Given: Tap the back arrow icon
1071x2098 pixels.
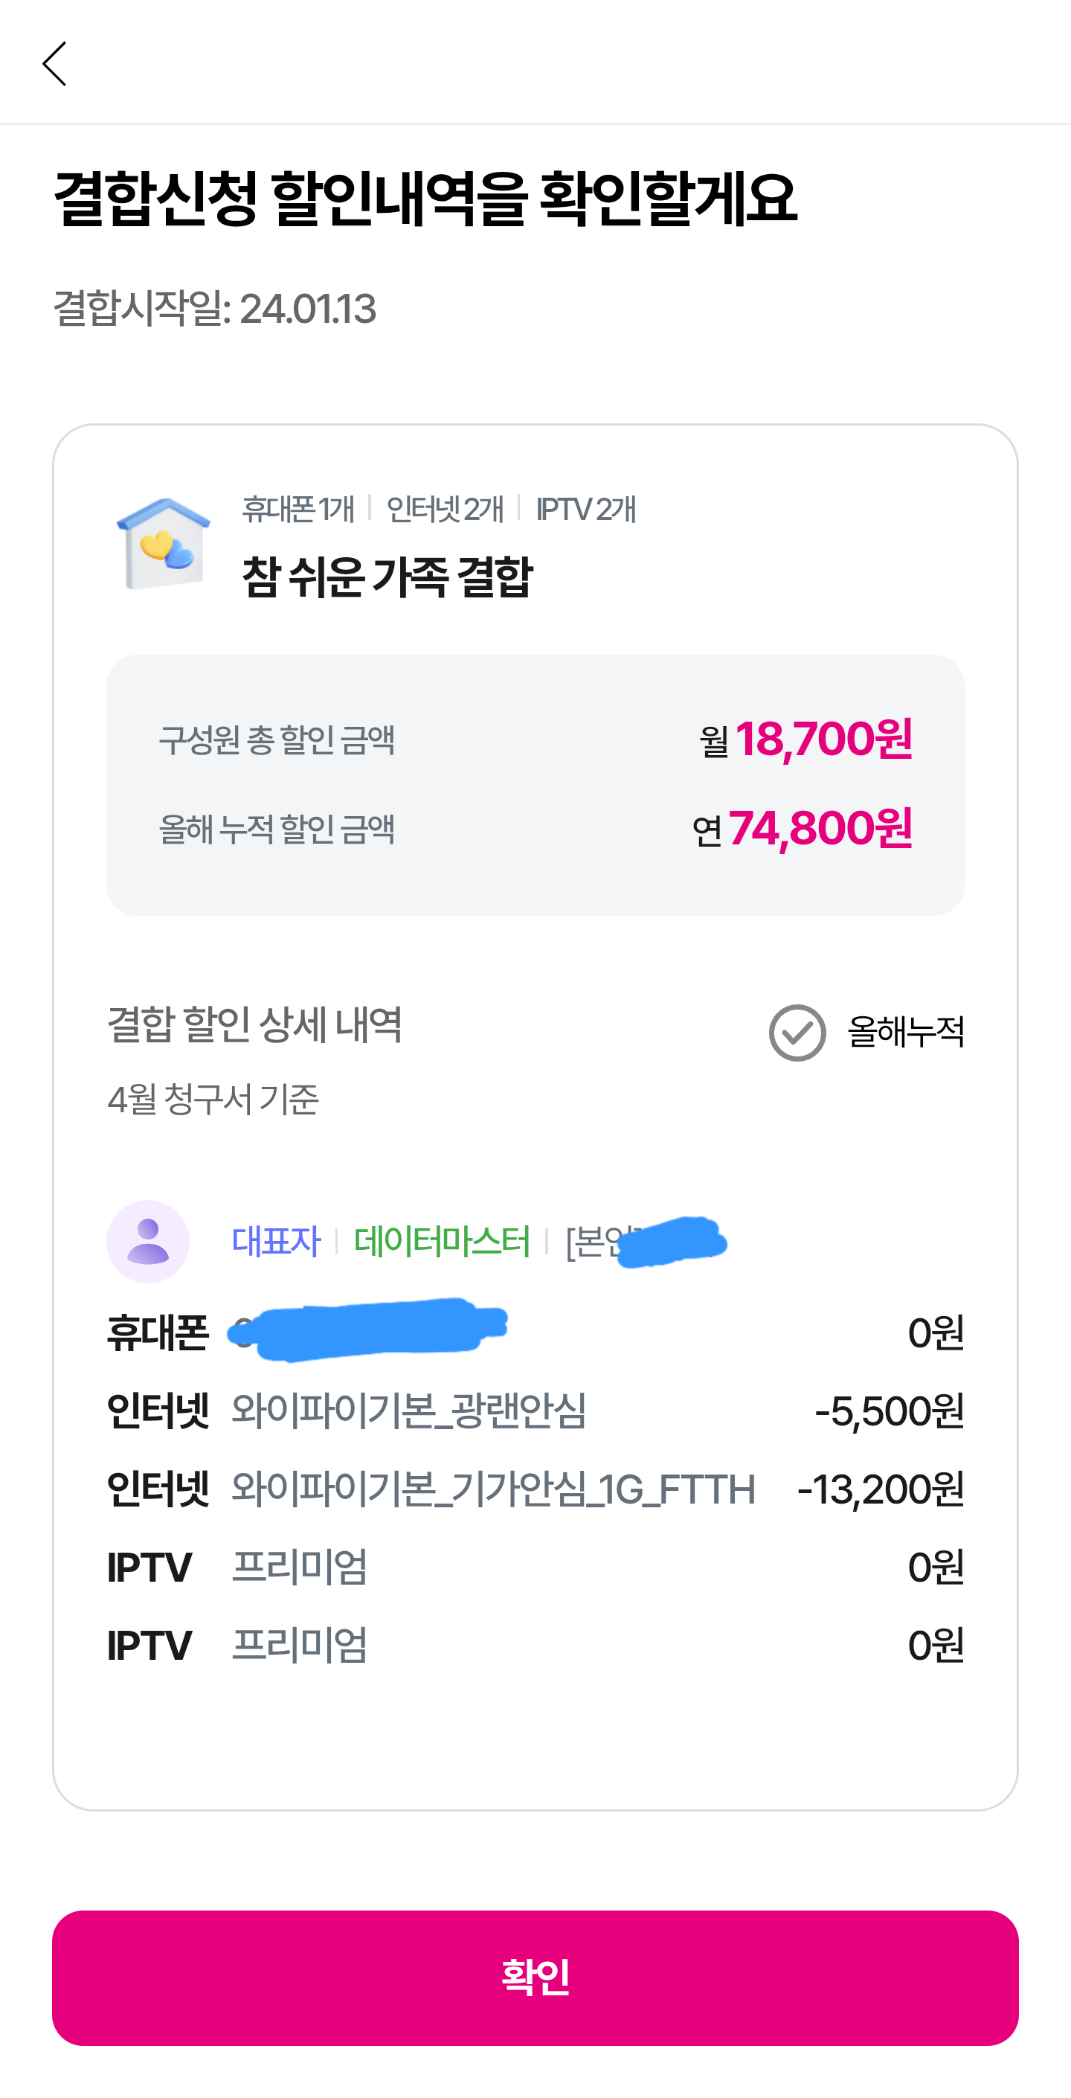Looking at the screenshot, I should [54, 63].
